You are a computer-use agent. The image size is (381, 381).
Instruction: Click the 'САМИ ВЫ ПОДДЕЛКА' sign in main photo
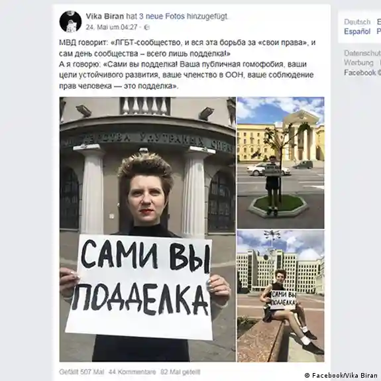[x=138, y=287]
